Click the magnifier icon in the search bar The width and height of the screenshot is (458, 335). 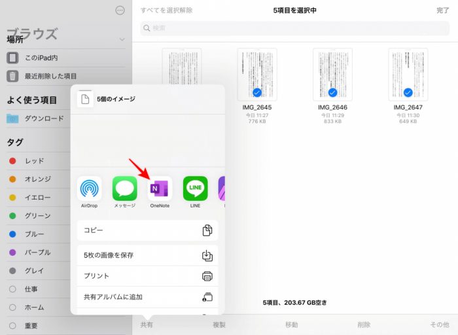pyautogui.click(x=147, y=28)
